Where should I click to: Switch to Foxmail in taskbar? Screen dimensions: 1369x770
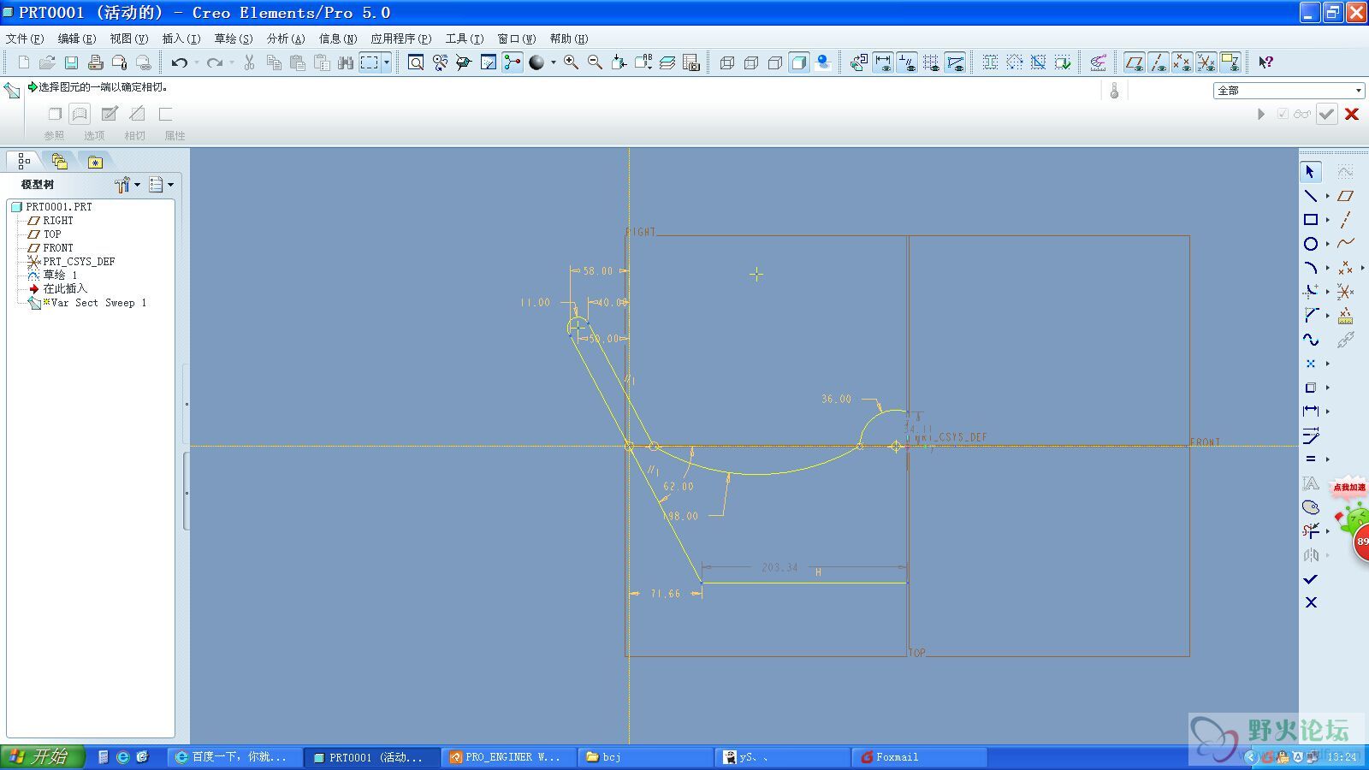[x=920, y=757]
